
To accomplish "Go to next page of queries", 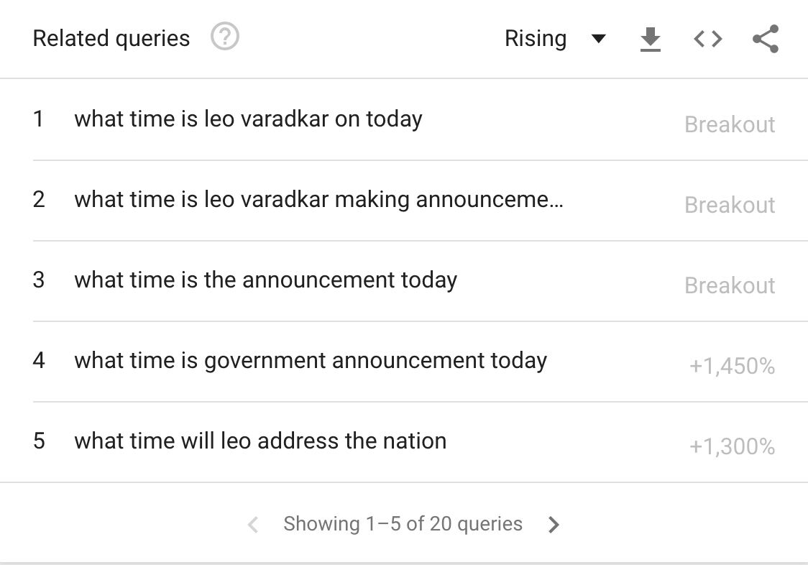I will 554,525.
